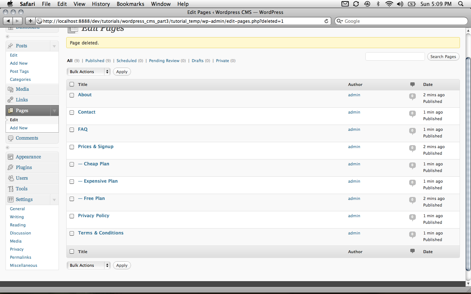The height and width of the screenshot is (294, 471).
Task: Filter by Published pages link
Action: [x=95, y=61]
